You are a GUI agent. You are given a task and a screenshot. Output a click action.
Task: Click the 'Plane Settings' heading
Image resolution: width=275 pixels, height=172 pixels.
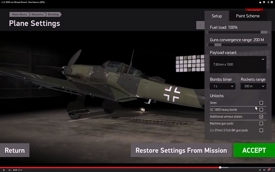(35, 23)
